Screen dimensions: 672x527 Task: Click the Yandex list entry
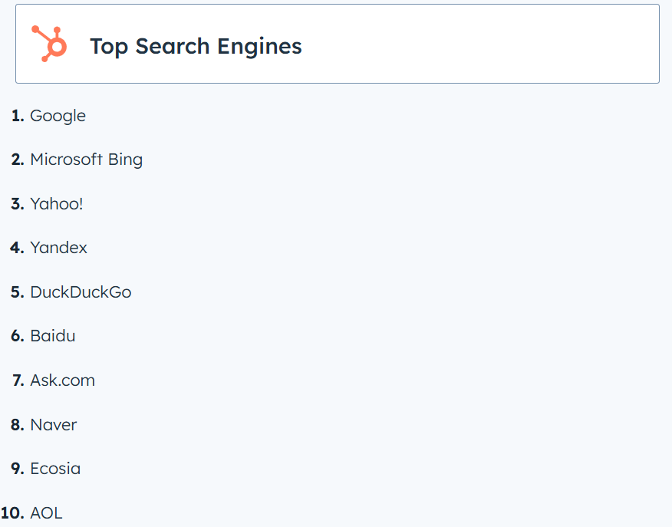(58, 248)
